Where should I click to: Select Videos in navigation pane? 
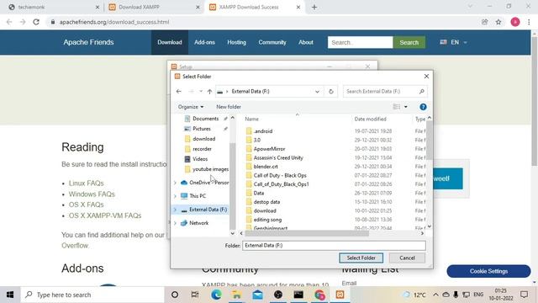[200, 159]
